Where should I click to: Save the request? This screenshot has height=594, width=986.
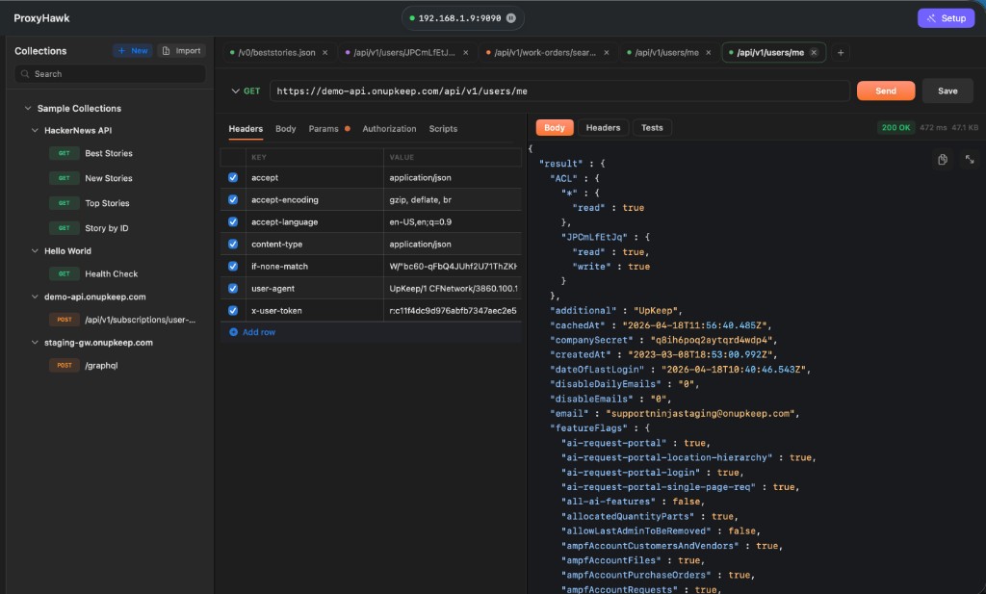pos(947,91)
